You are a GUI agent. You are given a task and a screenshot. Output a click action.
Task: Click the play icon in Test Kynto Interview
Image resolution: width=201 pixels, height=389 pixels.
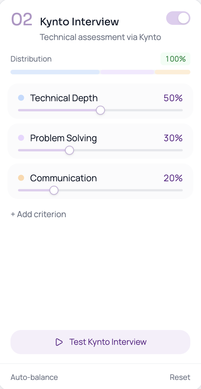pos(59,342)
